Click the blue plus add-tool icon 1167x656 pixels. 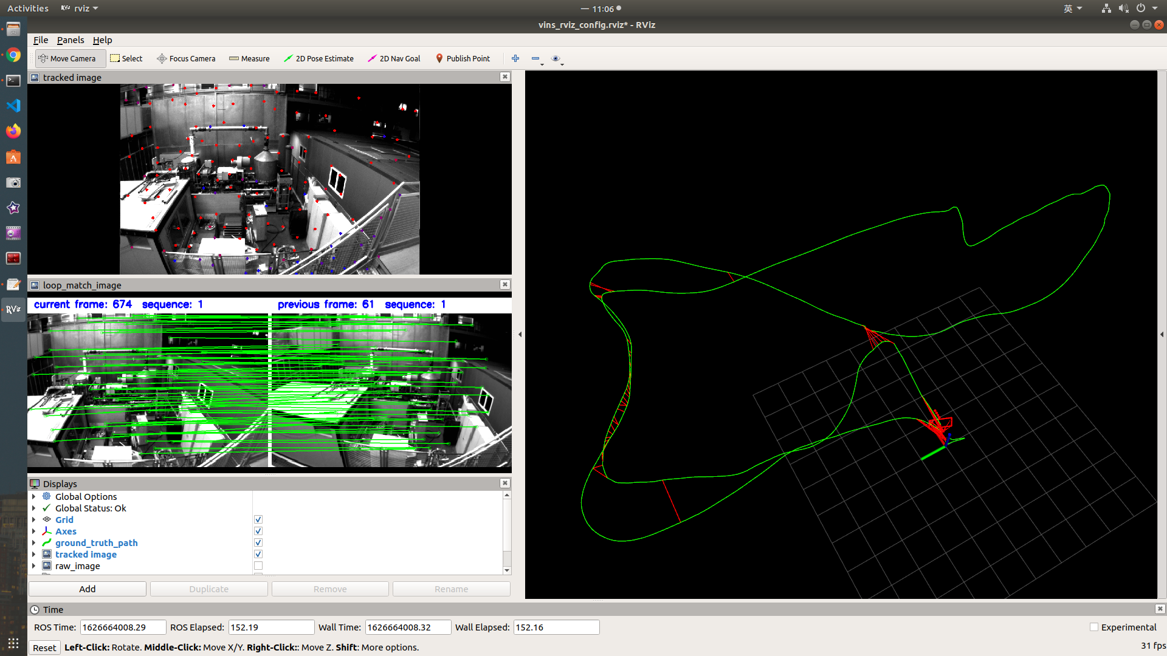coord(515,58)
